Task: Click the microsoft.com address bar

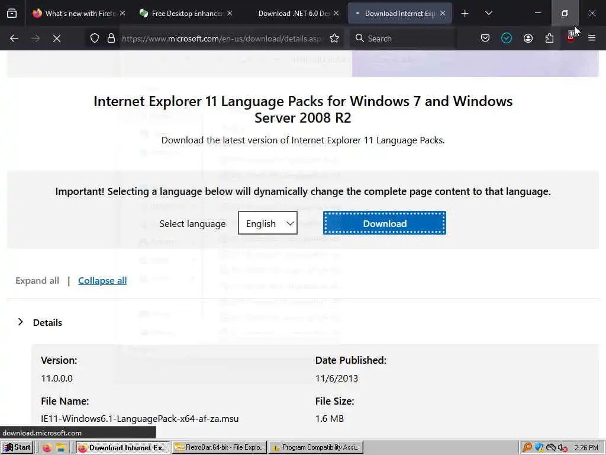Action: [221, 39]
